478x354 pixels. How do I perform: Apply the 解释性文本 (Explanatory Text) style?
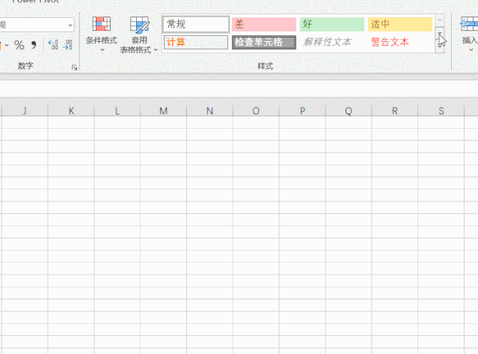point(332,42)
